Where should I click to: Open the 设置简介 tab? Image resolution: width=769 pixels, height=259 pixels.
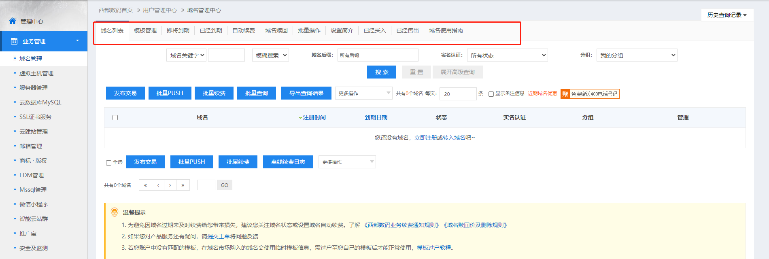[342, 30]
